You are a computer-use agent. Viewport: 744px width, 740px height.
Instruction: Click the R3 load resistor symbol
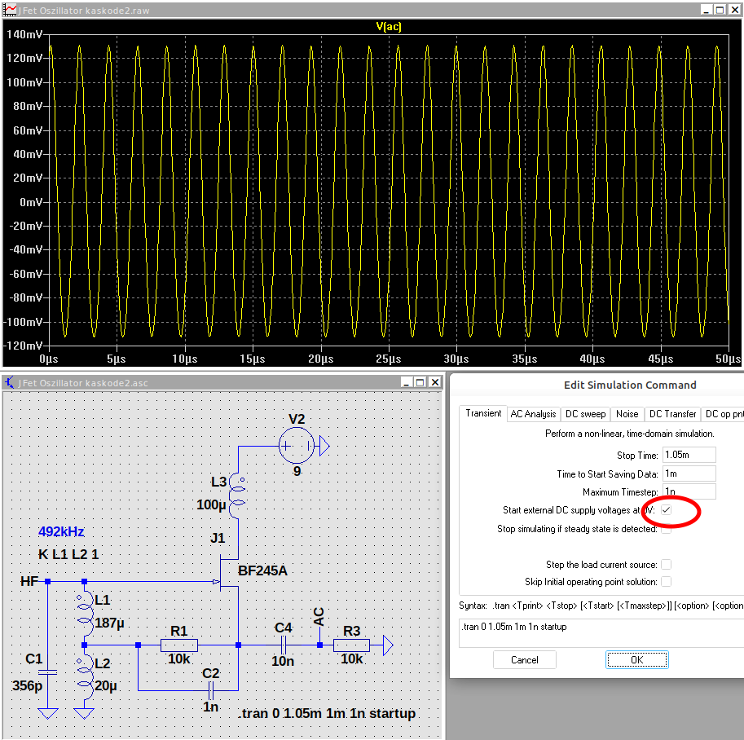click(x=351, y=645)
